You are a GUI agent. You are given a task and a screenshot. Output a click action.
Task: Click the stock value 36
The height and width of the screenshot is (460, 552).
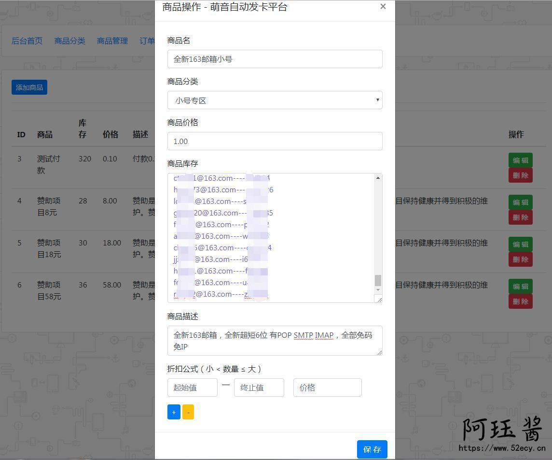pos(83,285)
